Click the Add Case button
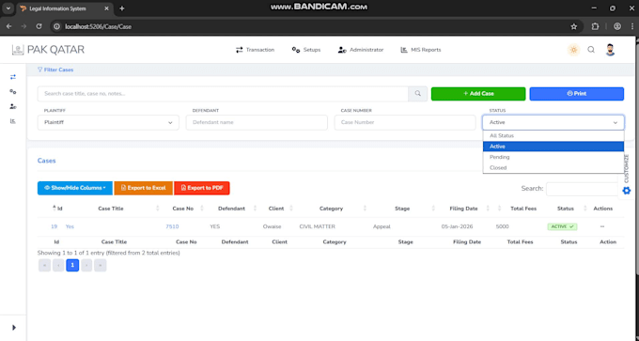Viewport: 639px width, 341px height. point(478,94)
